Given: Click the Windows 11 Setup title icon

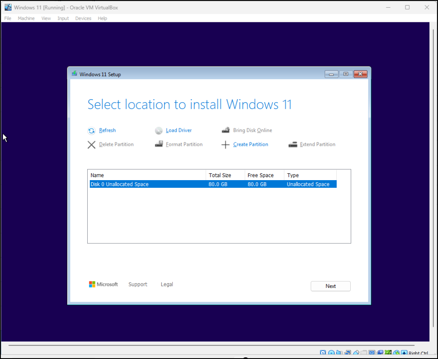Looking at the screenshot, I should [x=74, y=74].
